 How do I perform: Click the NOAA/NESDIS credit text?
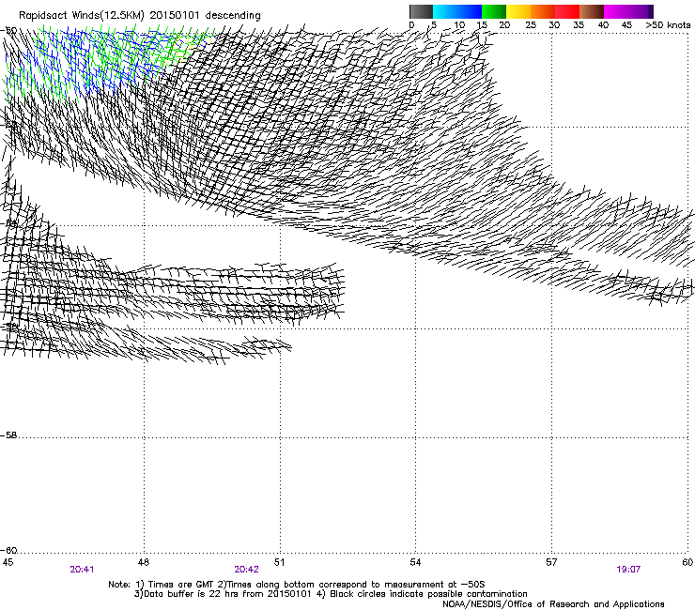[x=553, y=604]
